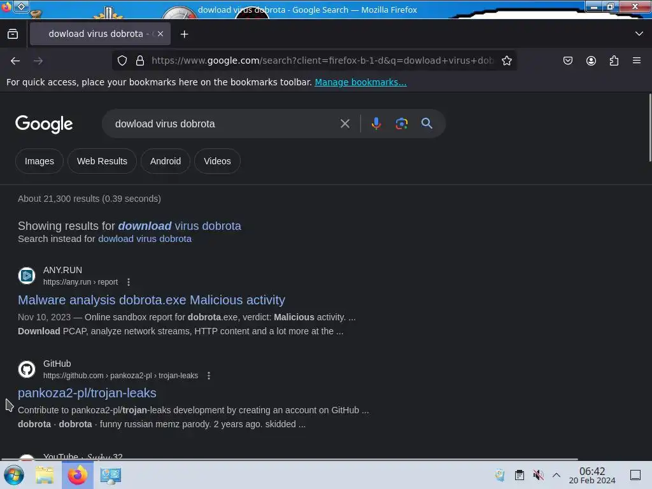Start voice search with microphone
Screen dimensions: 652x489
(x=376, y=124)
